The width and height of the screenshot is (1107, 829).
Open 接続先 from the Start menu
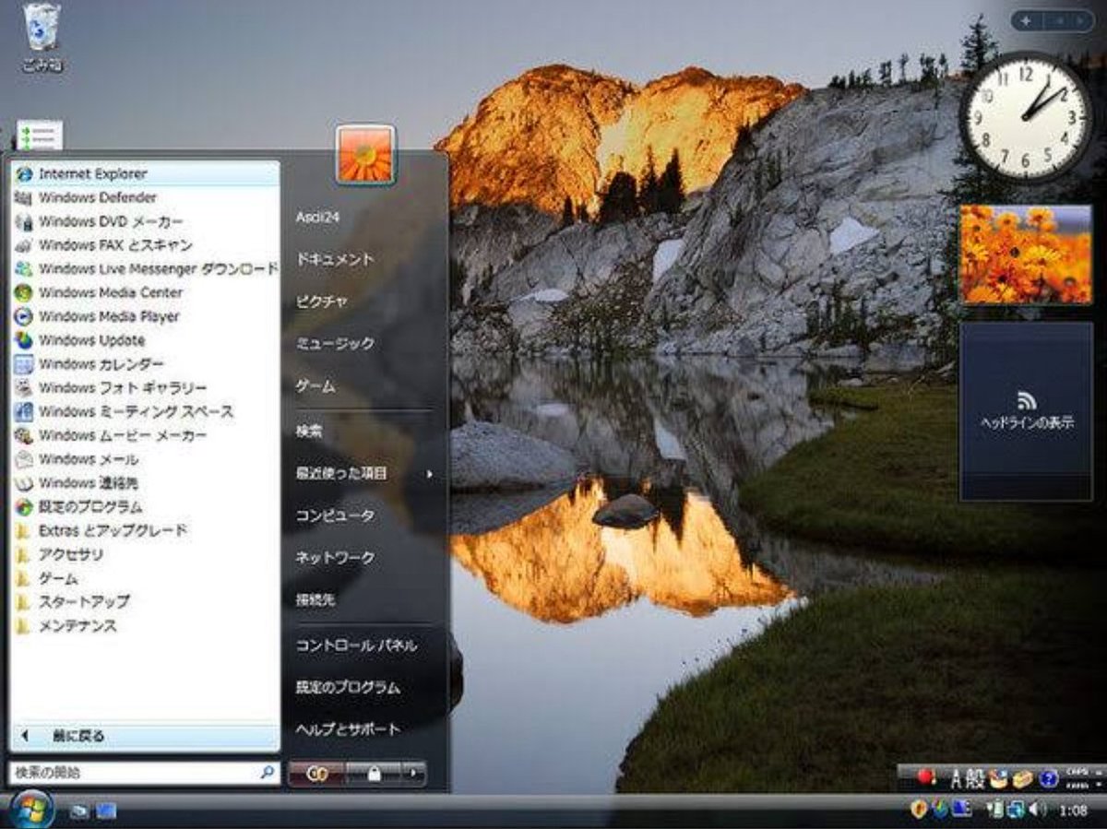pos(315,599)
